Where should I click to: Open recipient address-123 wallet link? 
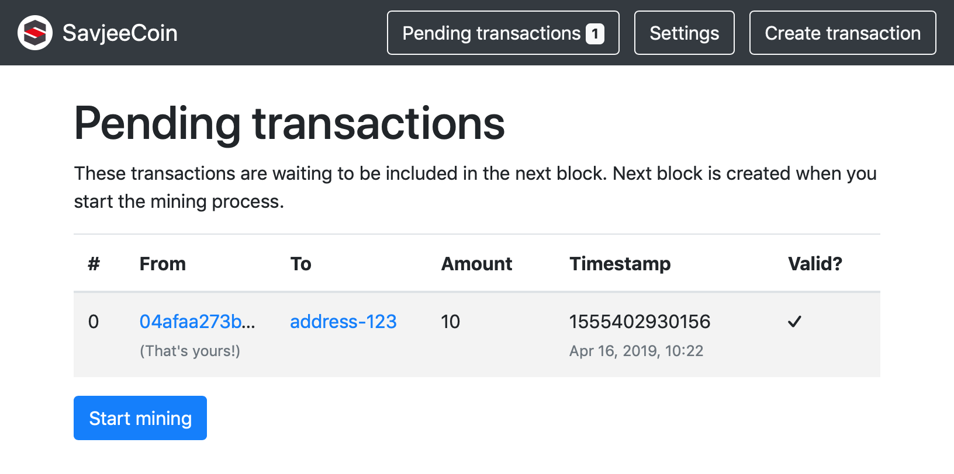pyautogui.click(x=343, y=322)
